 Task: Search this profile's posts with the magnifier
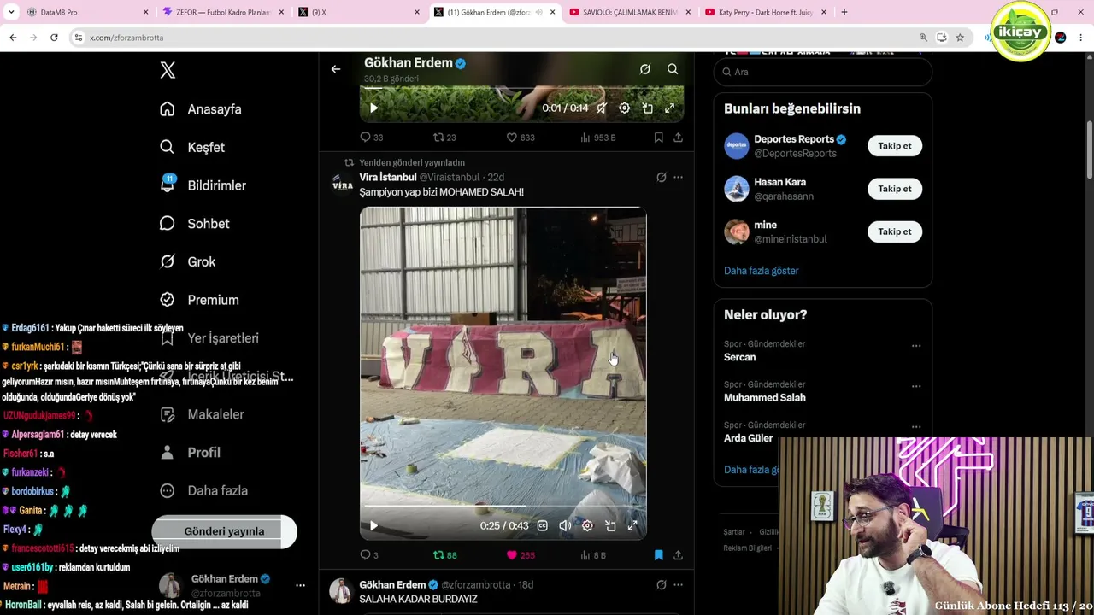pyautogui.click(x=673, y=69)
